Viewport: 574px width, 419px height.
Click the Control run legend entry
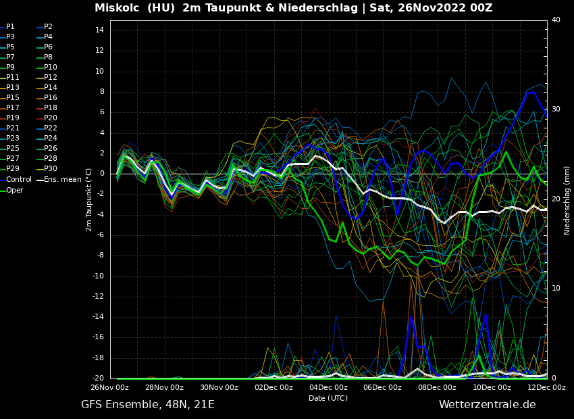tap(19, 180)
